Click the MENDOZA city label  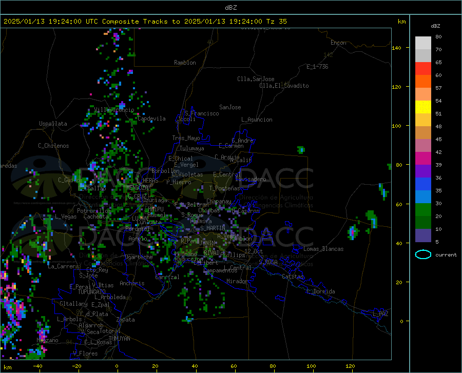click(x=137, y=187)
